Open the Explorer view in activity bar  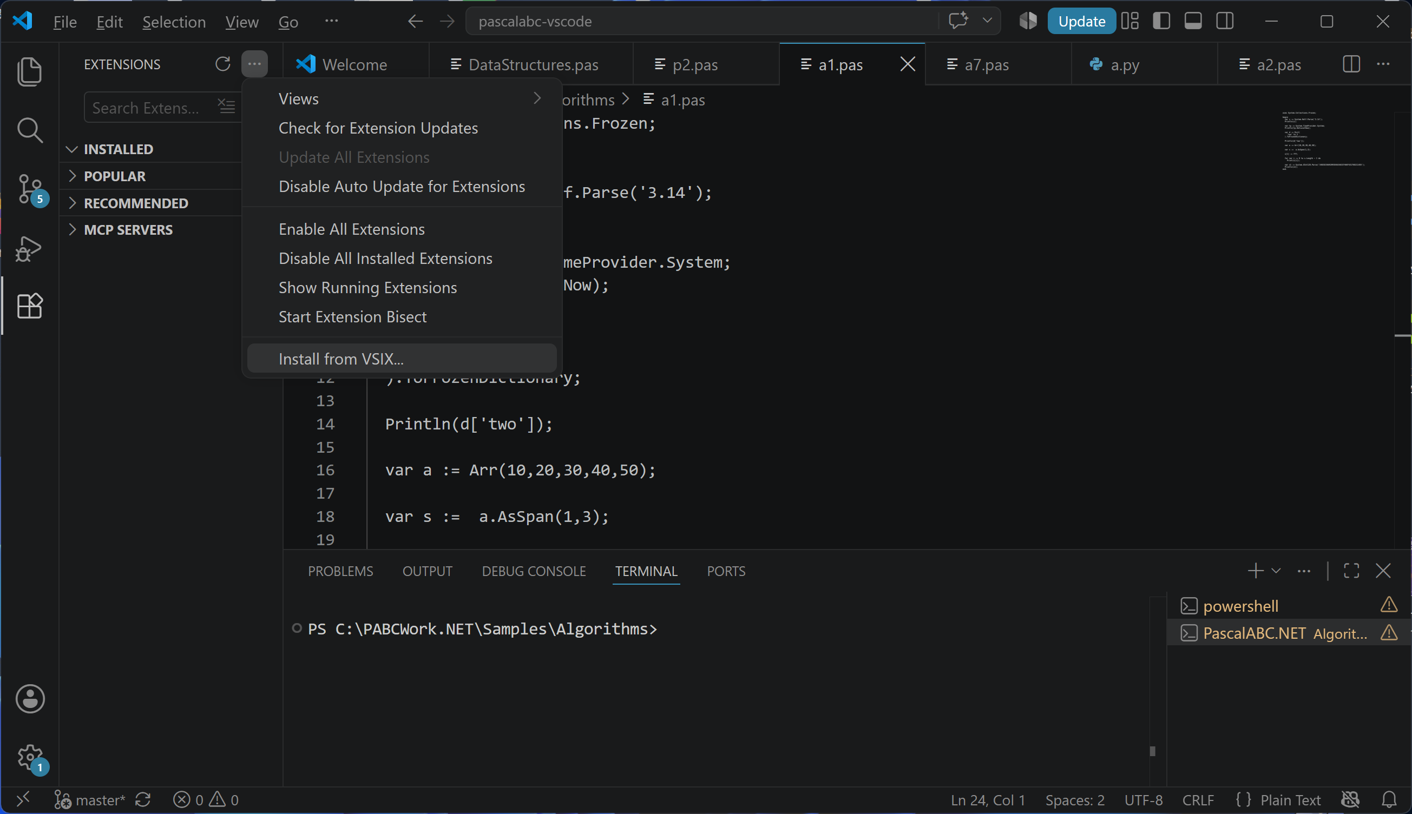pos(30,71)
